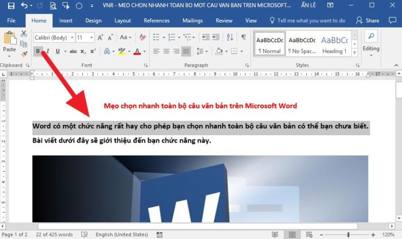
Task: Open the numbering style dropdown arrow
Action: point(179,38)
